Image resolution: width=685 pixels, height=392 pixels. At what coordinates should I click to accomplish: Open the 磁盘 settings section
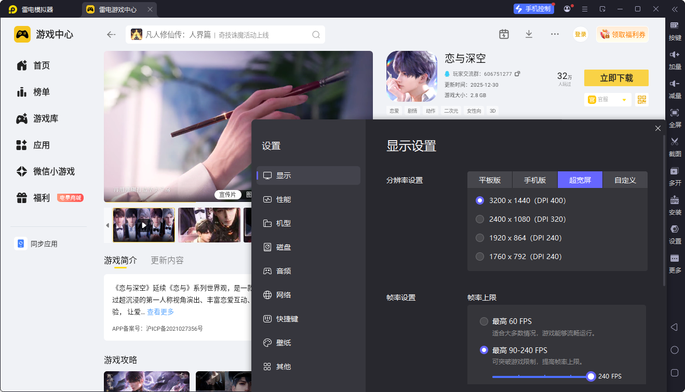[x=308, y=247]
